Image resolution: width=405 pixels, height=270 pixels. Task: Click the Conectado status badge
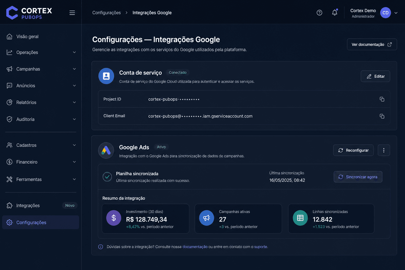coord(178,73)
